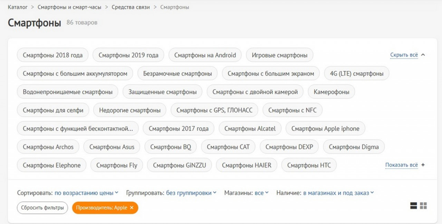
Task: Expand tags with the 'Показать всё' link
Action: [x=402, y=165]
